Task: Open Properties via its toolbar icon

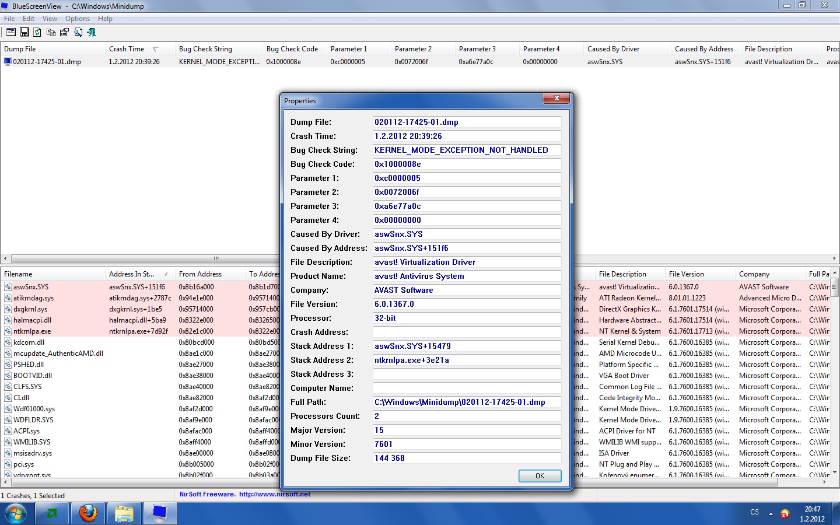Action: click(64, 33)
